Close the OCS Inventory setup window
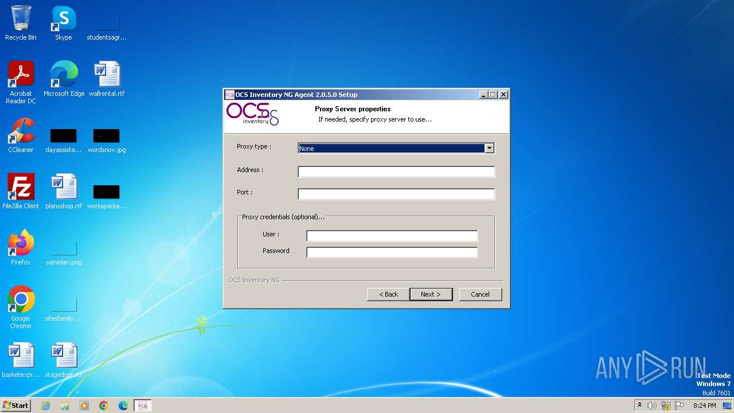Viewport: 734px width, 413px height. tap(503, 95)
